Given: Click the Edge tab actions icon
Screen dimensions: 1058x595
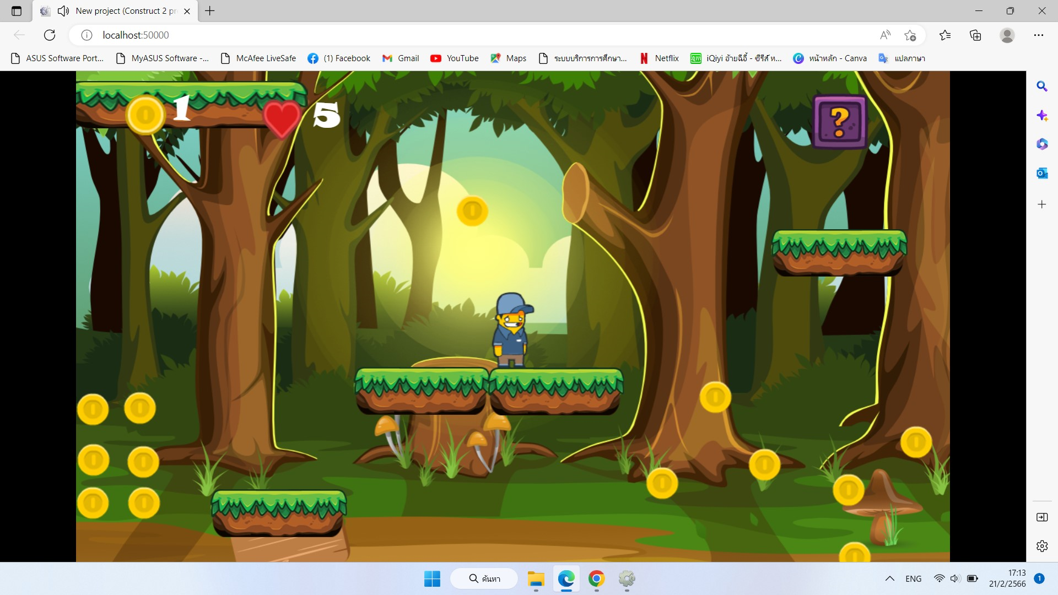Looking at the screenshot, I should (x=17, y=11).
